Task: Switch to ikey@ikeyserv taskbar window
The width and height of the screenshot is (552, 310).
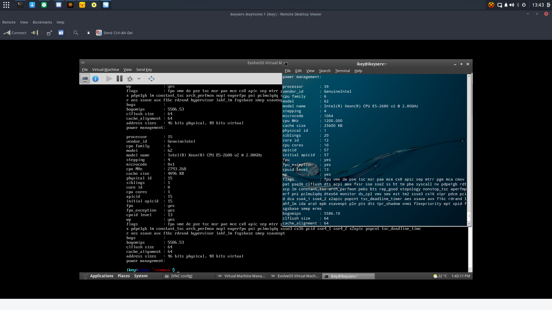Action: 348,276
